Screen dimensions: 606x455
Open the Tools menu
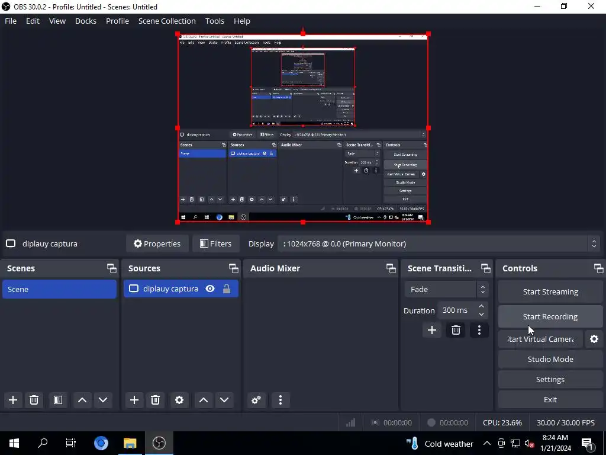pos(214,21)
